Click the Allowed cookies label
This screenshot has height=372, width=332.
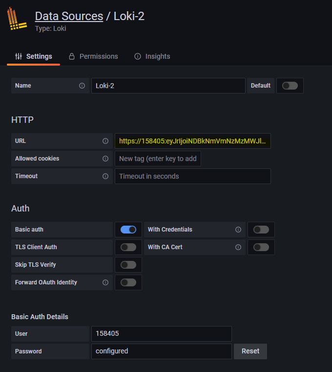[37, 159]
